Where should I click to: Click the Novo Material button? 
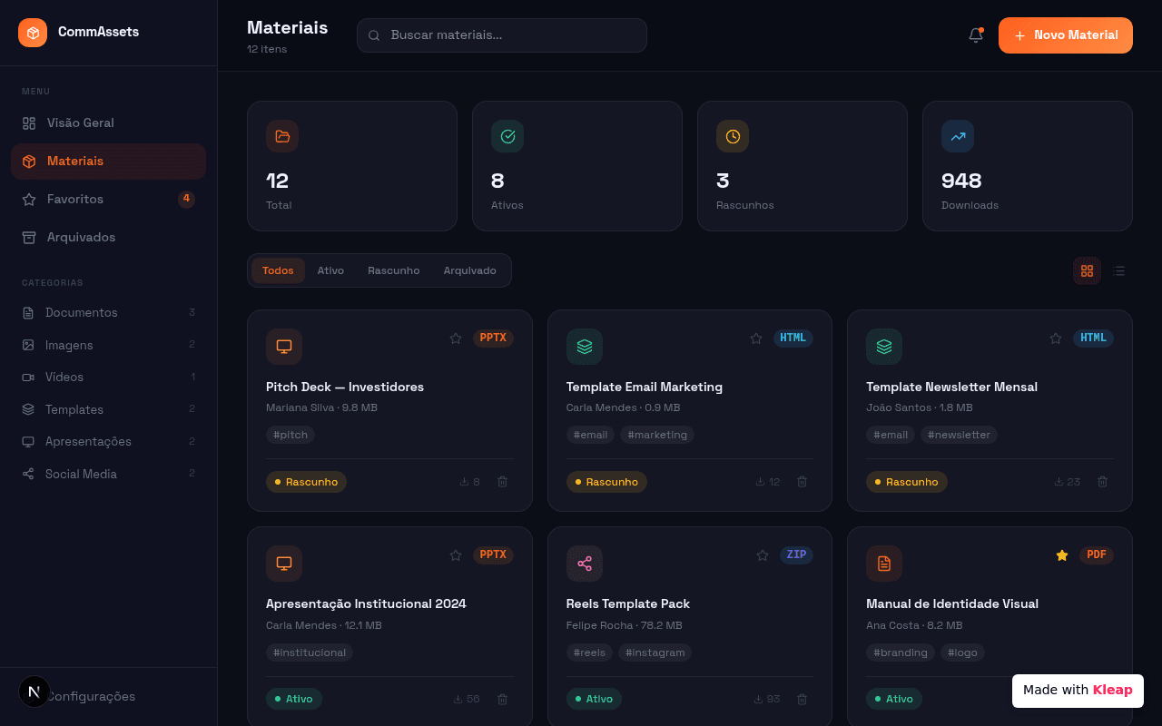[1066, 35]
